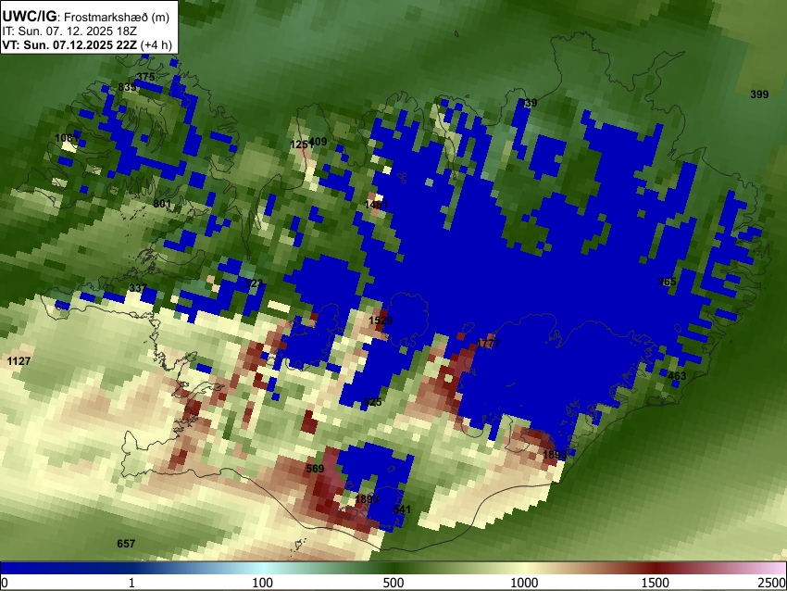787x591 pixels.
Task: Click the 323 value on the map
Action: pyautogui.click(x=254, y=283)
